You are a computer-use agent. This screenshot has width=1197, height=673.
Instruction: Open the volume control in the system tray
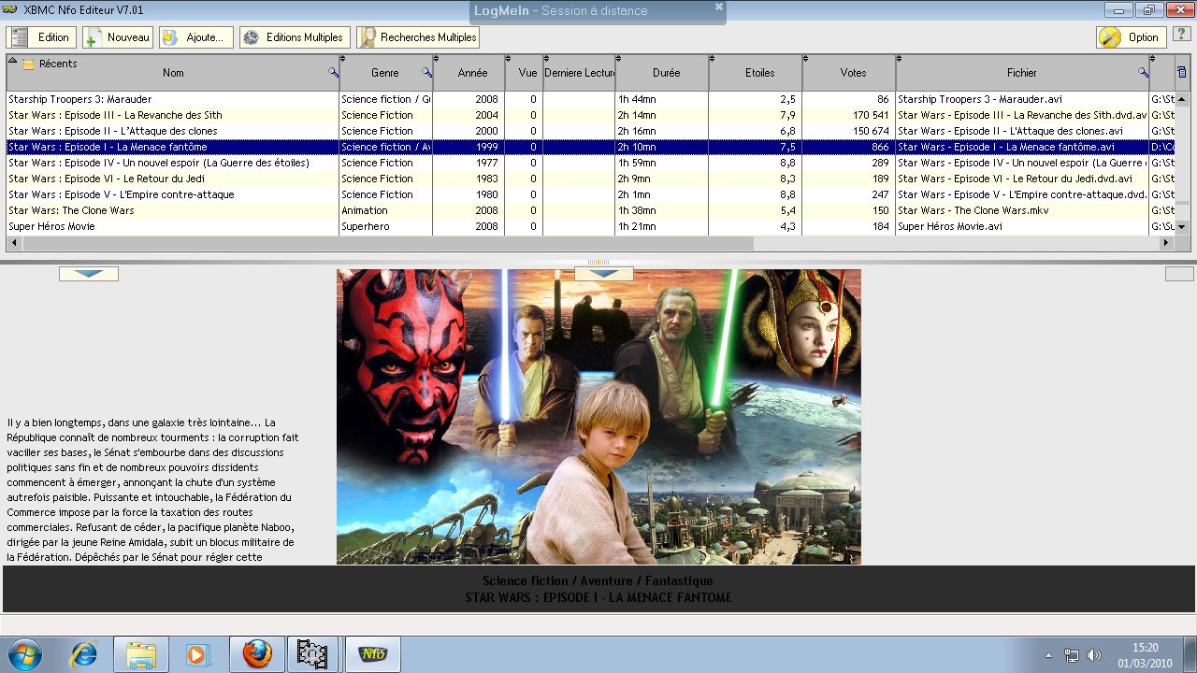[1094, 655]
